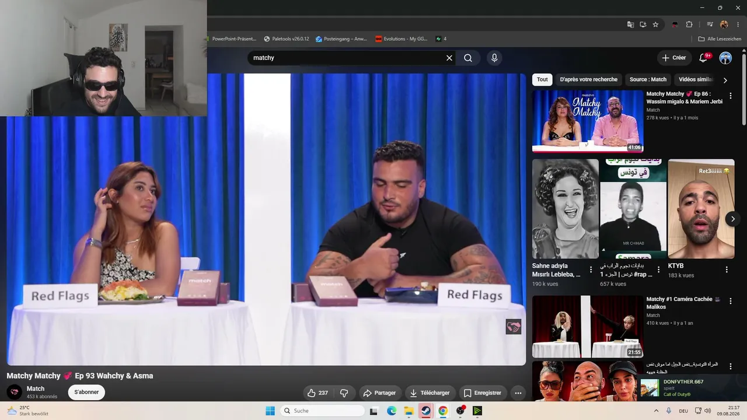Select the Vidéos similaires chip
The height and width of the screenshot is (420, 747).
(696, 79)
